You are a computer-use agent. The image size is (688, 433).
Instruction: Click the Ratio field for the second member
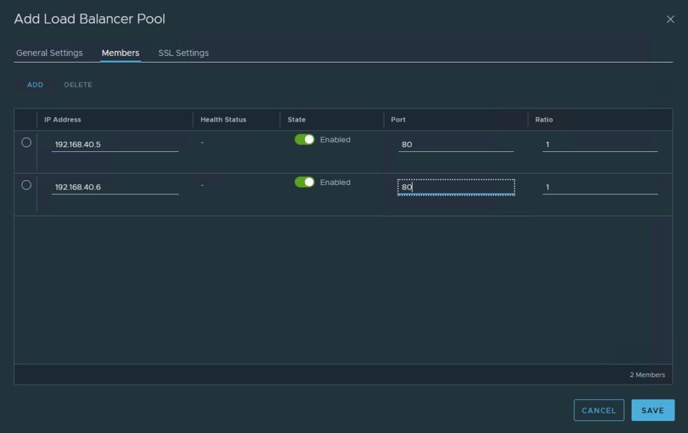tap(598, 187)
